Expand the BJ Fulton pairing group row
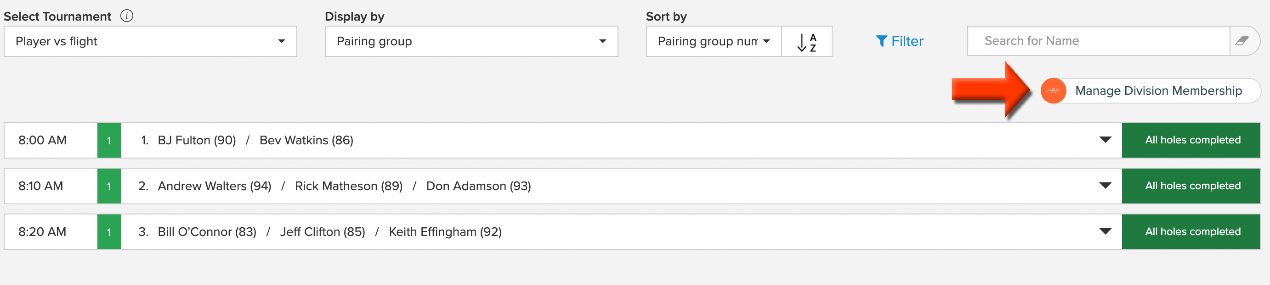Image resolution: width=1270 pixels, height=285 pixels. coord(1106,140)
